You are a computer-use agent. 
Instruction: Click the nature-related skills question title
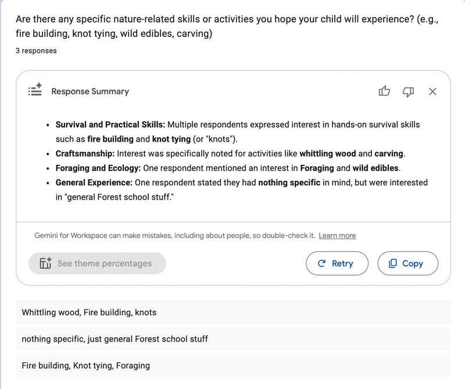click(227, 27)
